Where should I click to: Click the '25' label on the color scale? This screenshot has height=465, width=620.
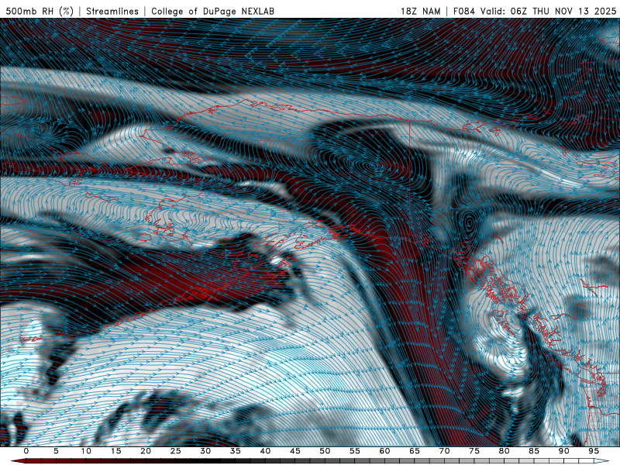click(x=176, y=451)
